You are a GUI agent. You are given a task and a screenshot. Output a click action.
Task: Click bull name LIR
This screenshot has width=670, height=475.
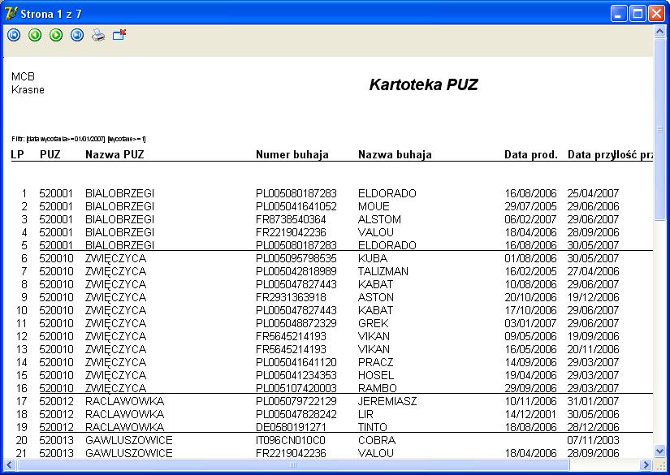(365, 414)
